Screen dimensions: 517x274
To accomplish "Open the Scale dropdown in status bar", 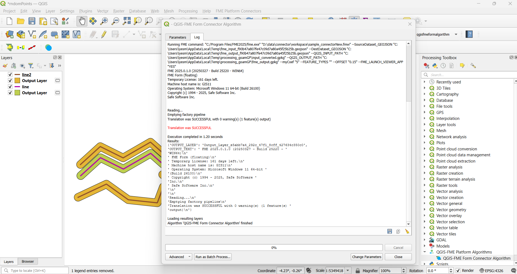I will click(x=348, y=270).
